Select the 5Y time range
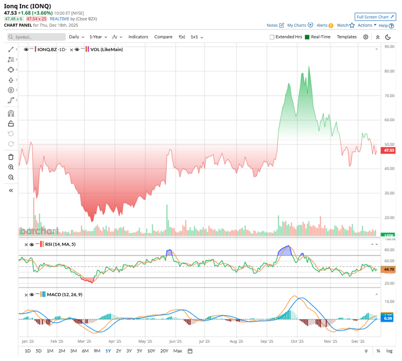This screenshot has width=402, height=361. (x=139, y=351)
